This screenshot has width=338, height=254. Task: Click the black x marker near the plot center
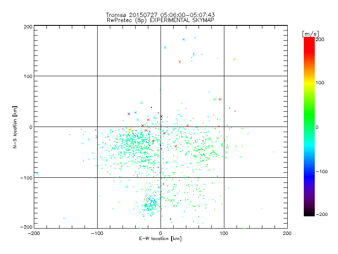tap(161, 116)
